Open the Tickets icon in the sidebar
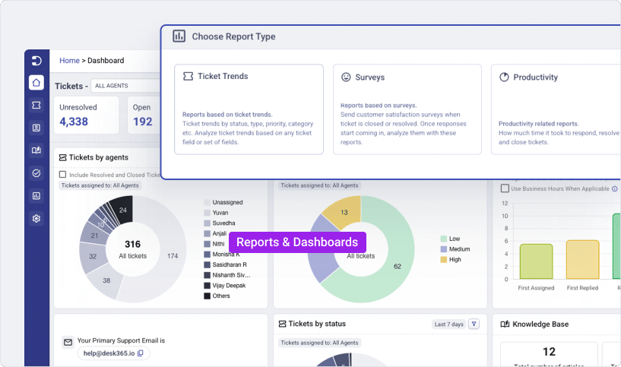The width and height of the screenshot is (621, 367). (36, 105)
